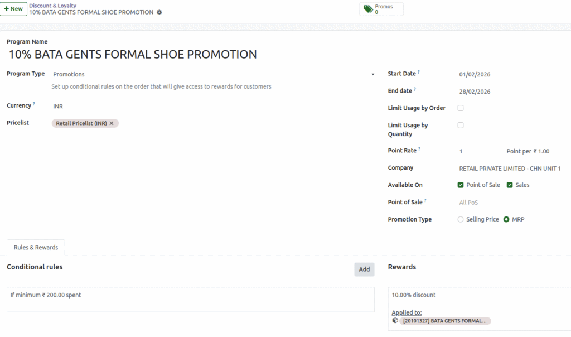Viewport: 571px width, 337px height.
Task: Open the Discount & Loyalty breadcrumb
Action: click(x=52, y=6)
